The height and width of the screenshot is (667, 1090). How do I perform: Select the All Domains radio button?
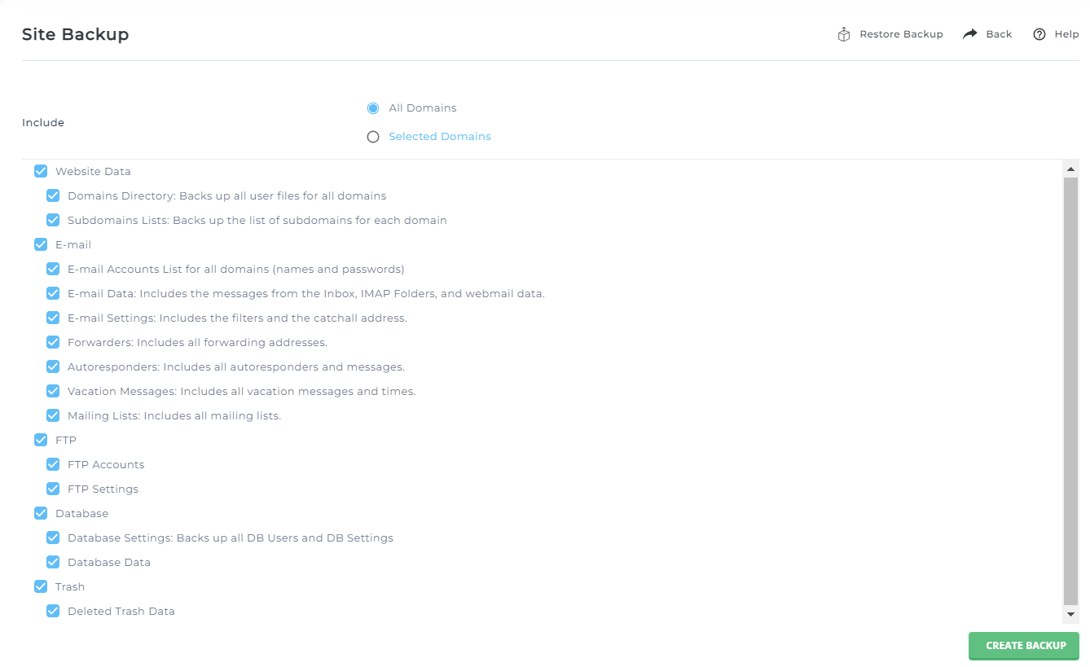(x=373, y=108)
